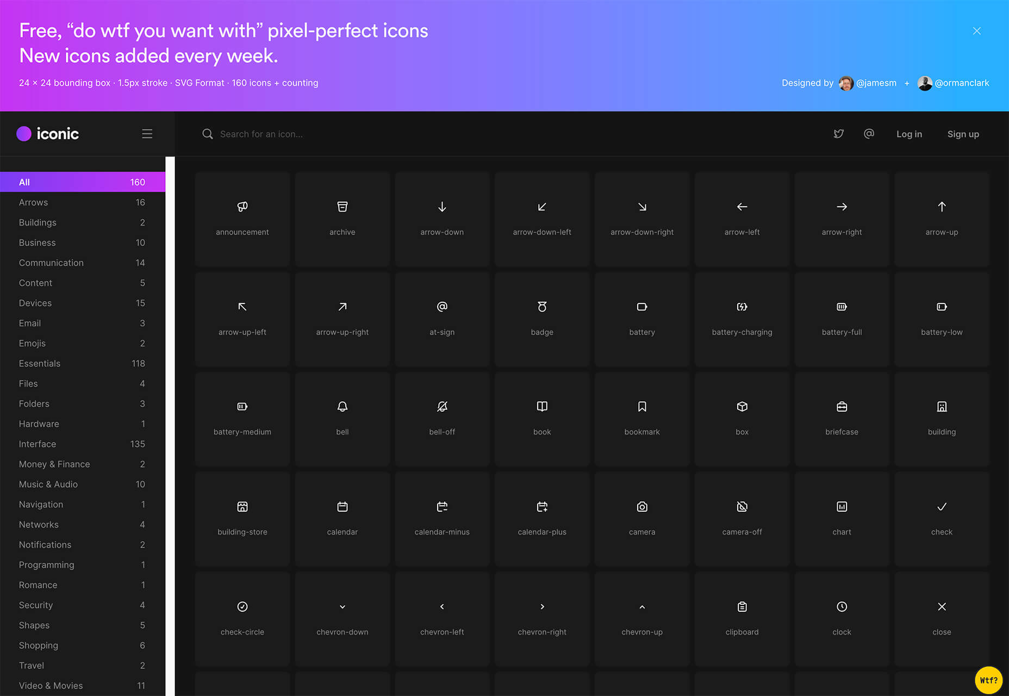The width and height of the screenshot is (1009, 696).
Task: Click the @ contact icon in header
Action: click(x=869, y=134)
